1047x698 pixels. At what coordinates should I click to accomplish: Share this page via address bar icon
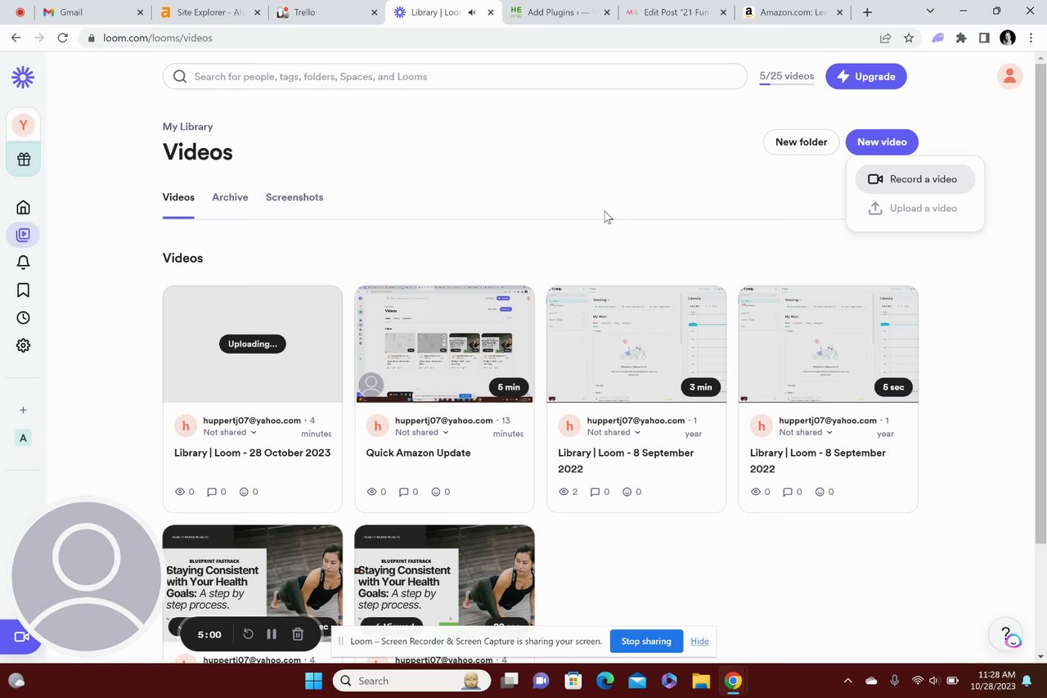pyautogui.click(x=885, y=38)
